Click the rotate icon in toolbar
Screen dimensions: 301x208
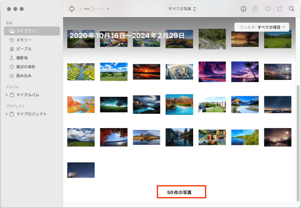pos(280,9)
